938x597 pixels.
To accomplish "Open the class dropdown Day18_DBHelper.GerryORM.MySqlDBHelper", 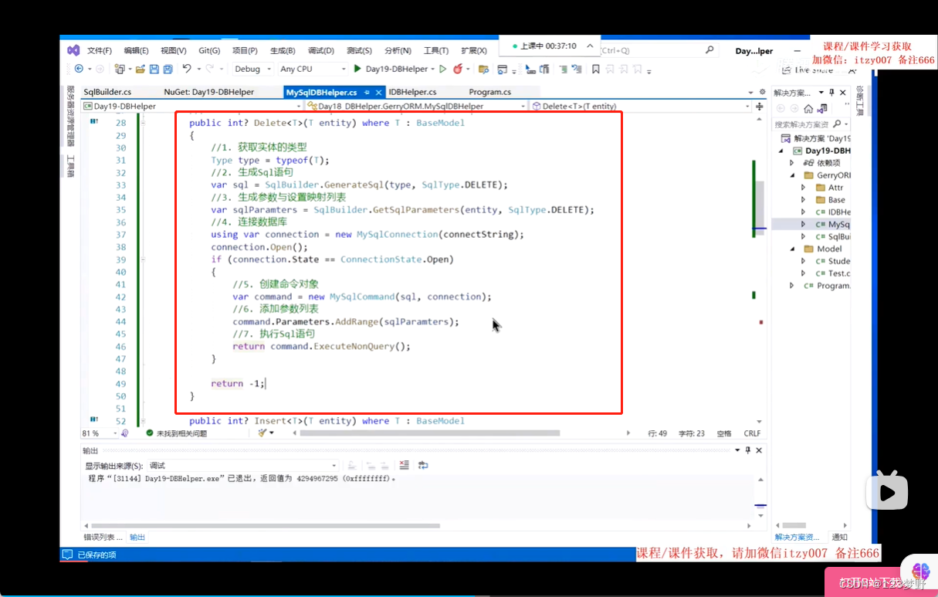I will (416, 106).
